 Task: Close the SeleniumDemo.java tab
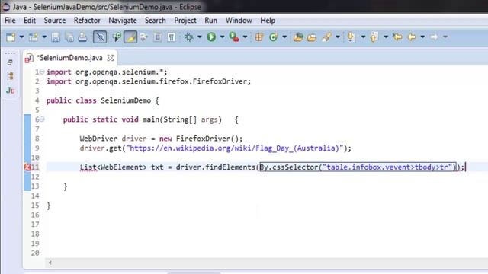pyautogui.click(x=110, y=58)
